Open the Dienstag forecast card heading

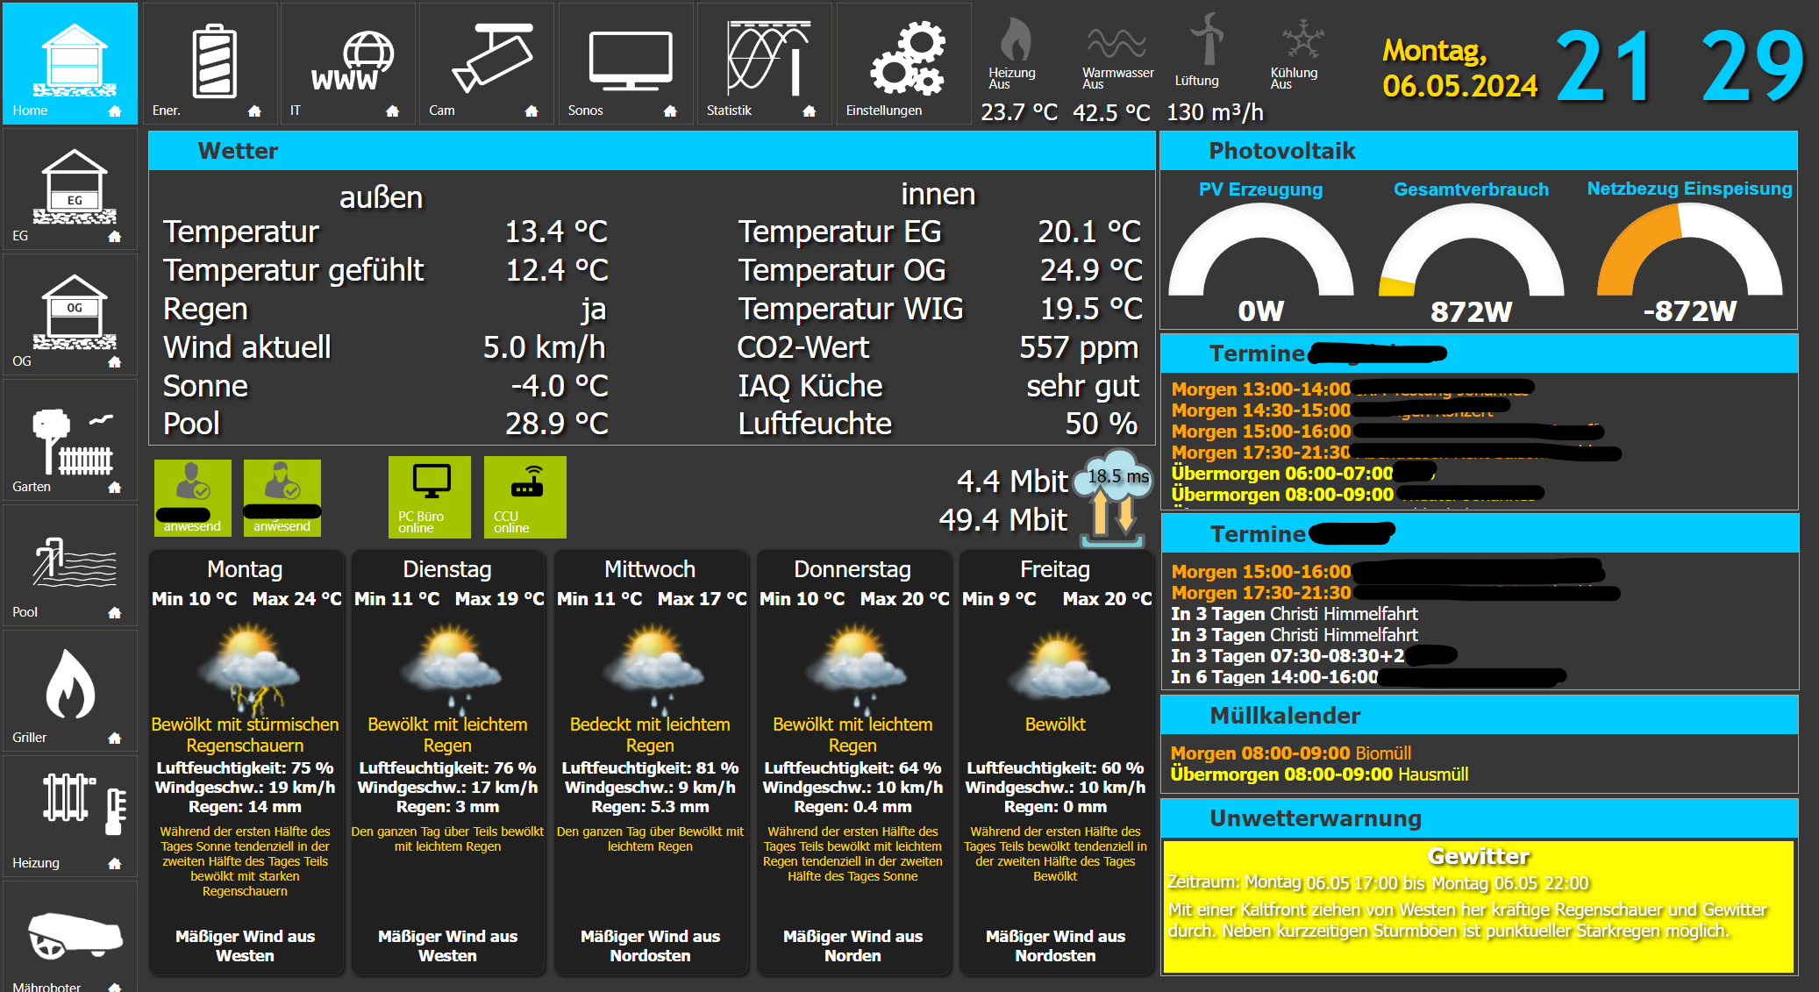point(447,569)
